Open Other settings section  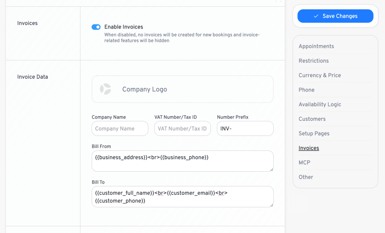tap(306, 177)
